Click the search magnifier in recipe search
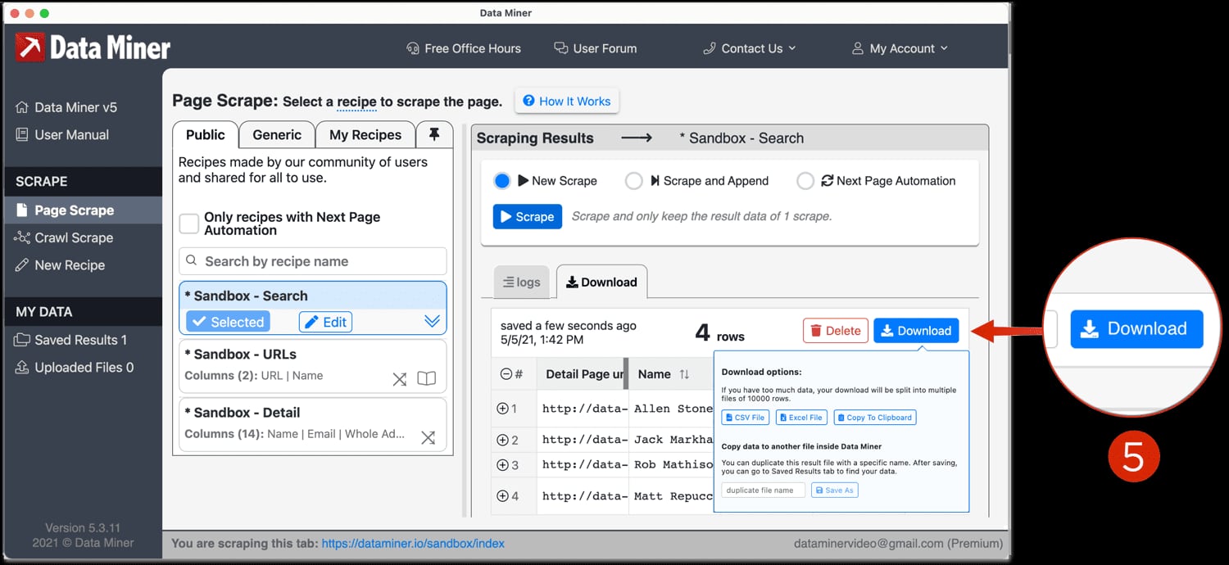This screenshot has height=565, width=1229. point(192,261)
